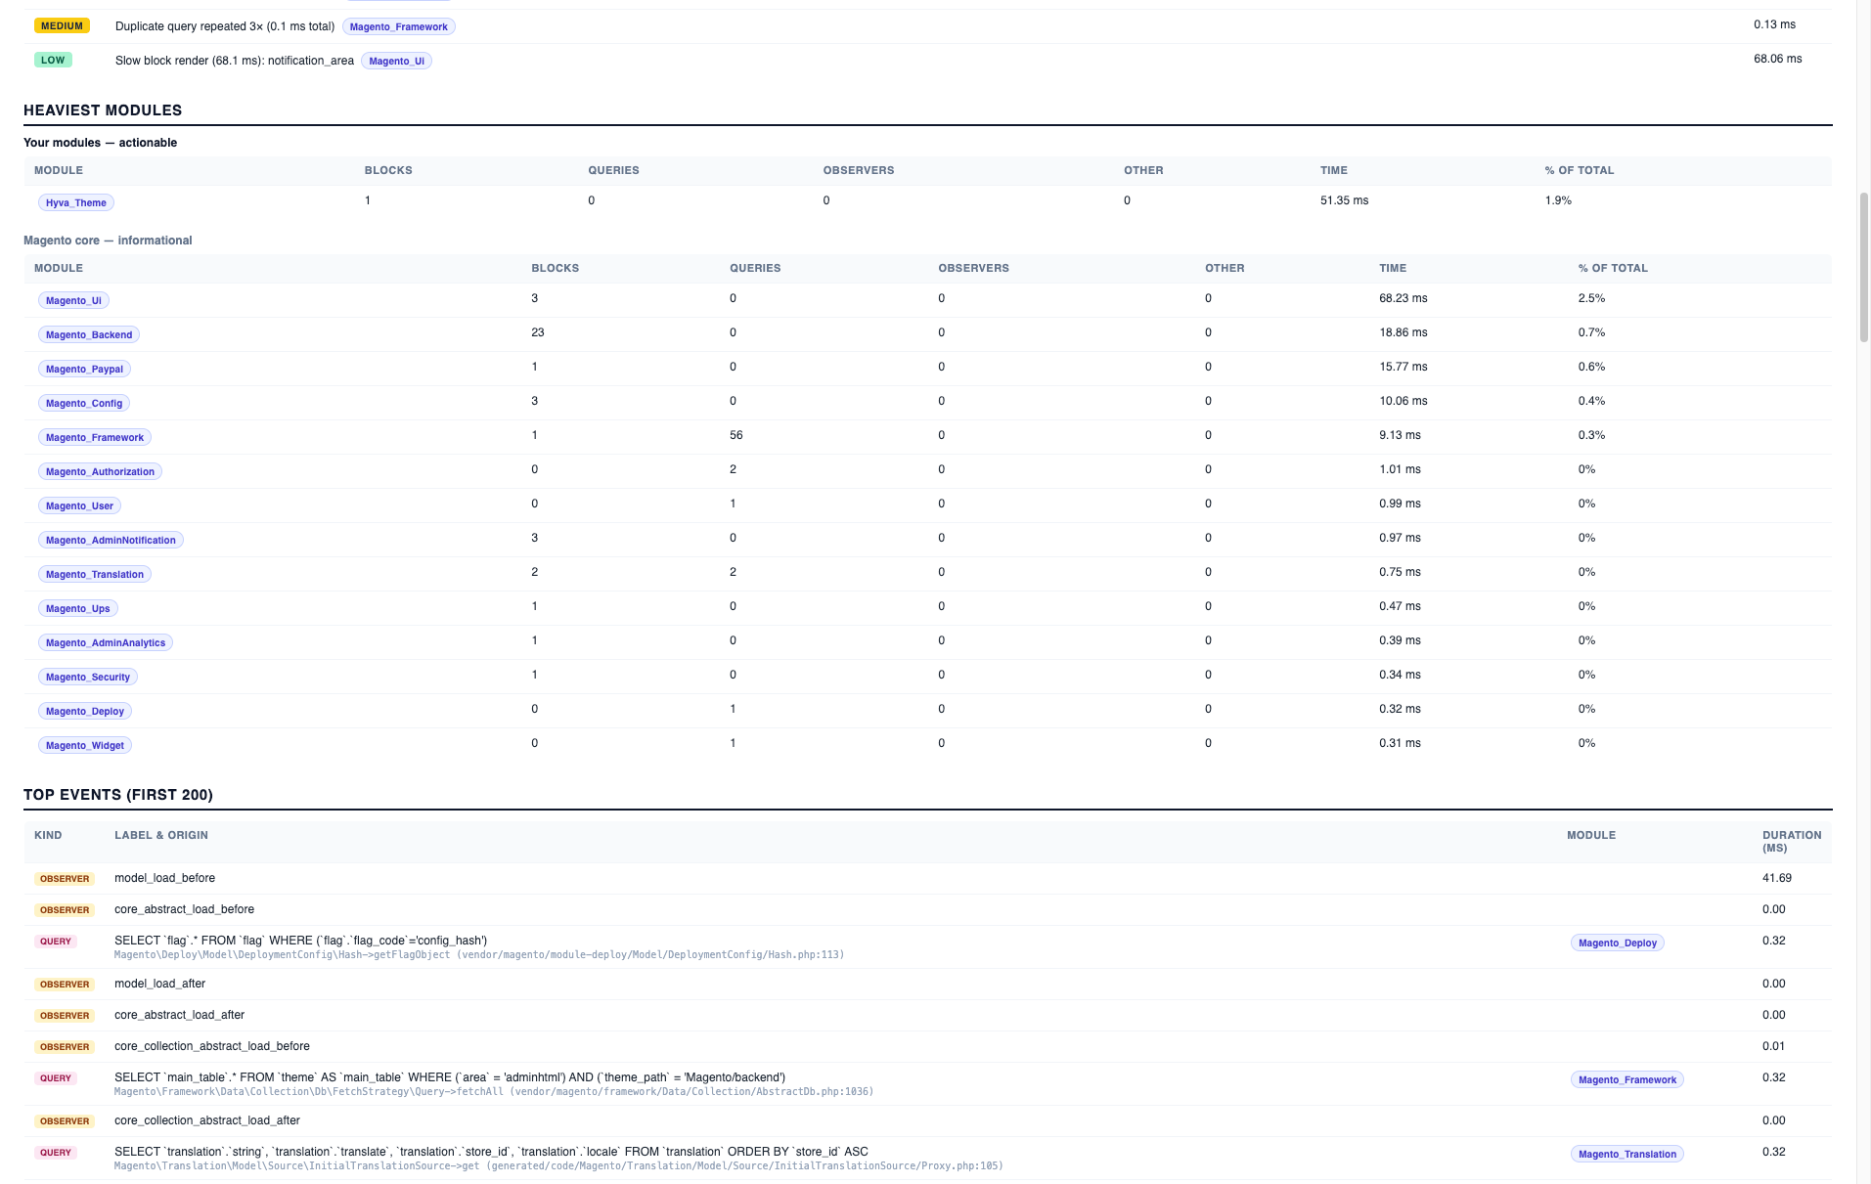The width and height of the screenshot is (1871, 1184).
Task: Click the core_collection_abstract_load_after event label
Action: [207, 1120]
